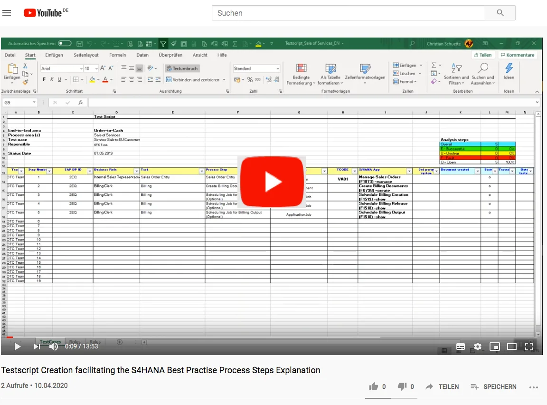Play the video with the big red button
The height and width of the screenshot is (405, 547).
pyautogui.click(x=272, y=182)
